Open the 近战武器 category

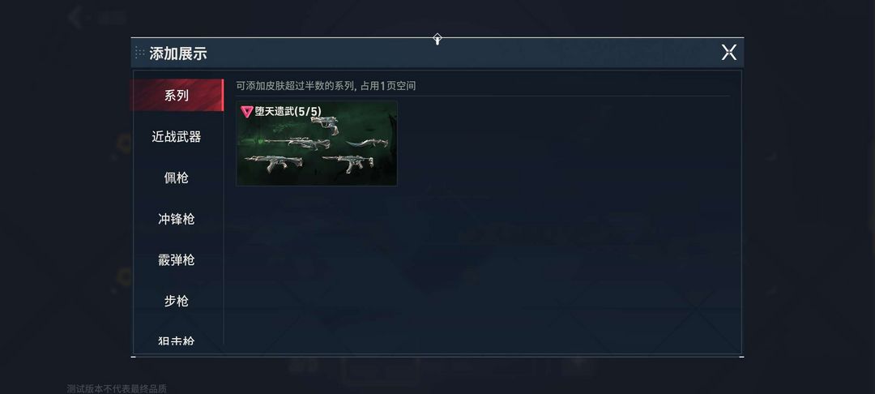point(177,137)
